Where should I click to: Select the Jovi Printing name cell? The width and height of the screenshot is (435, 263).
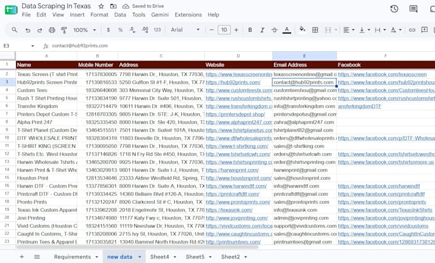[46, 218]
